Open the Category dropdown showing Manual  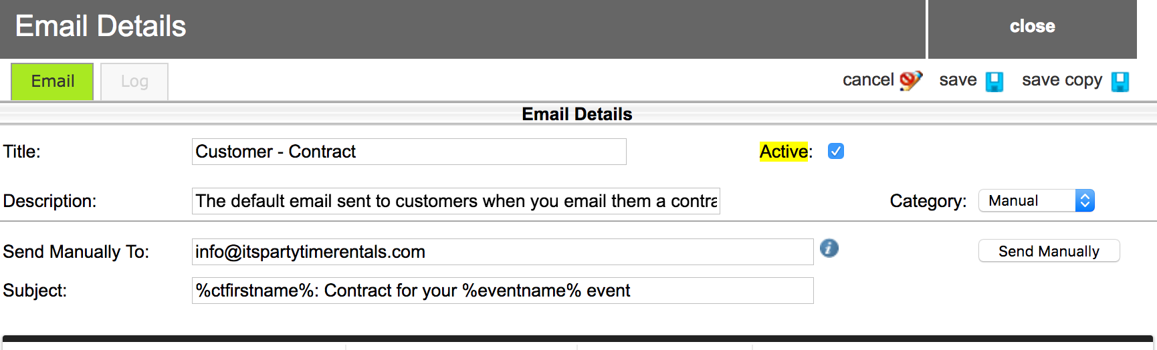coord(1036,201)
